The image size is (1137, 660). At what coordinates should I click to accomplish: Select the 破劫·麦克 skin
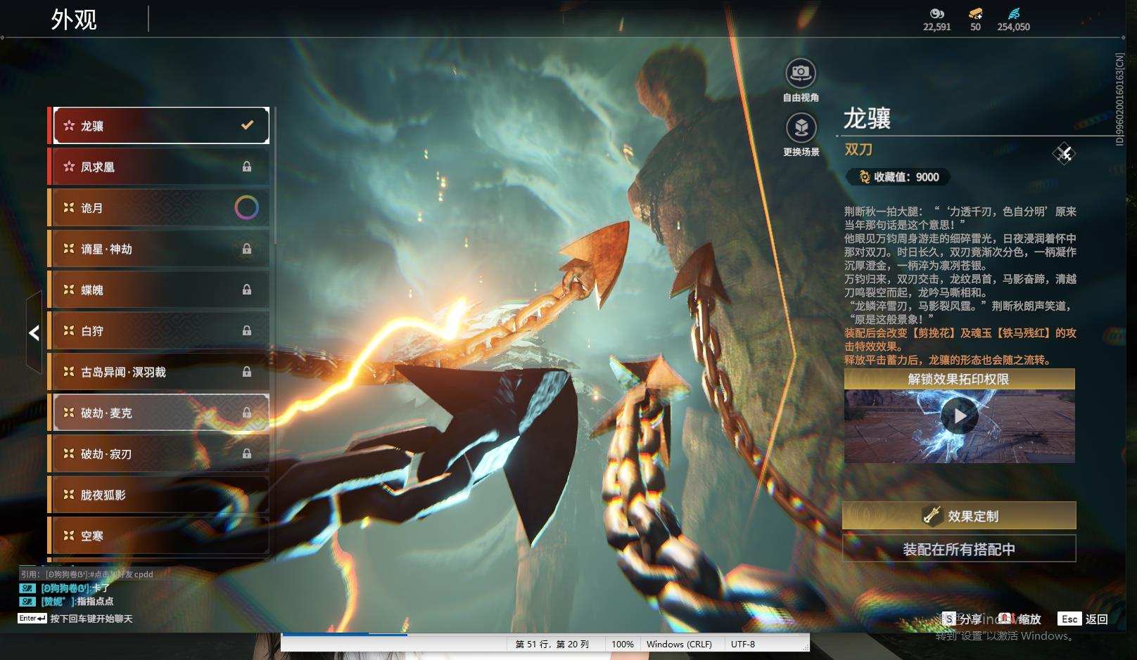click(x=161, y=413)
